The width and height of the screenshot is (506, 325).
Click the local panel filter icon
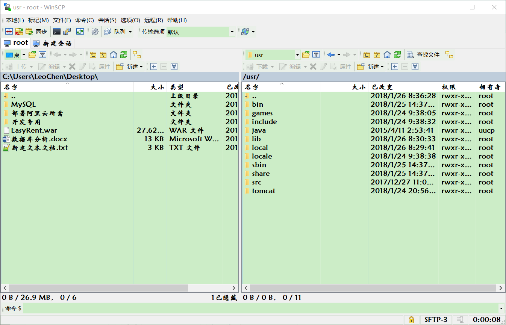coord(42,55)
